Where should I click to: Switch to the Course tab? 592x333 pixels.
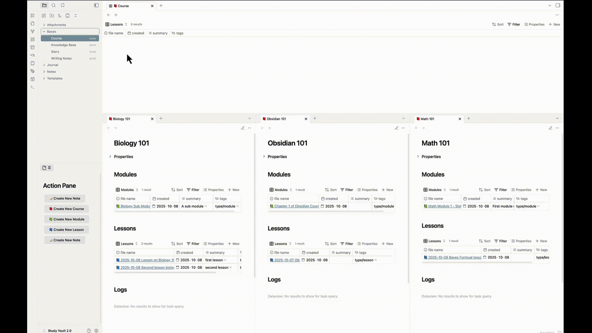[123, 6]
